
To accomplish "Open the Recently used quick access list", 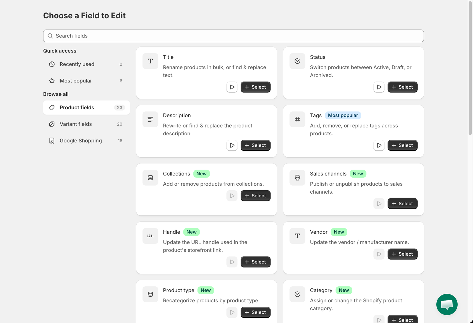I will tap(86, 64).
